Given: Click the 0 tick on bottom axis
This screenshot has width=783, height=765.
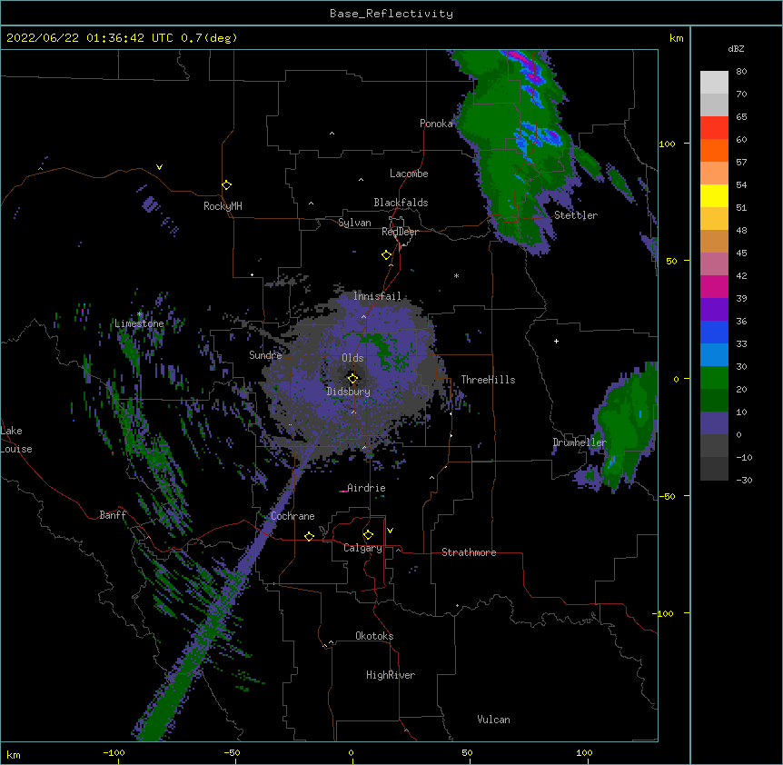Looking at the screenshot, I should tap(351, 753).
